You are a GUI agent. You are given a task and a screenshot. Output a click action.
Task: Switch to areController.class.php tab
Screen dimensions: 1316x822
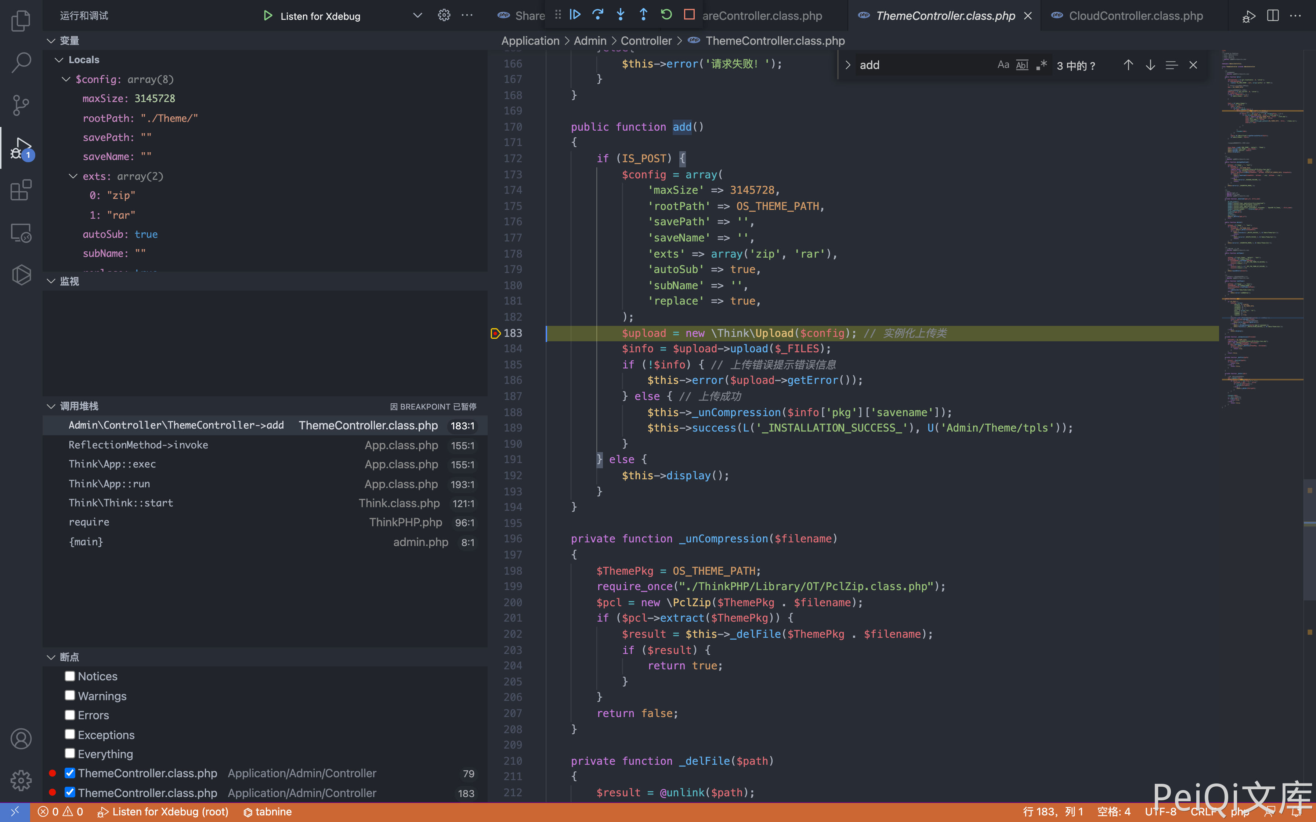click(x=762, y=16)
